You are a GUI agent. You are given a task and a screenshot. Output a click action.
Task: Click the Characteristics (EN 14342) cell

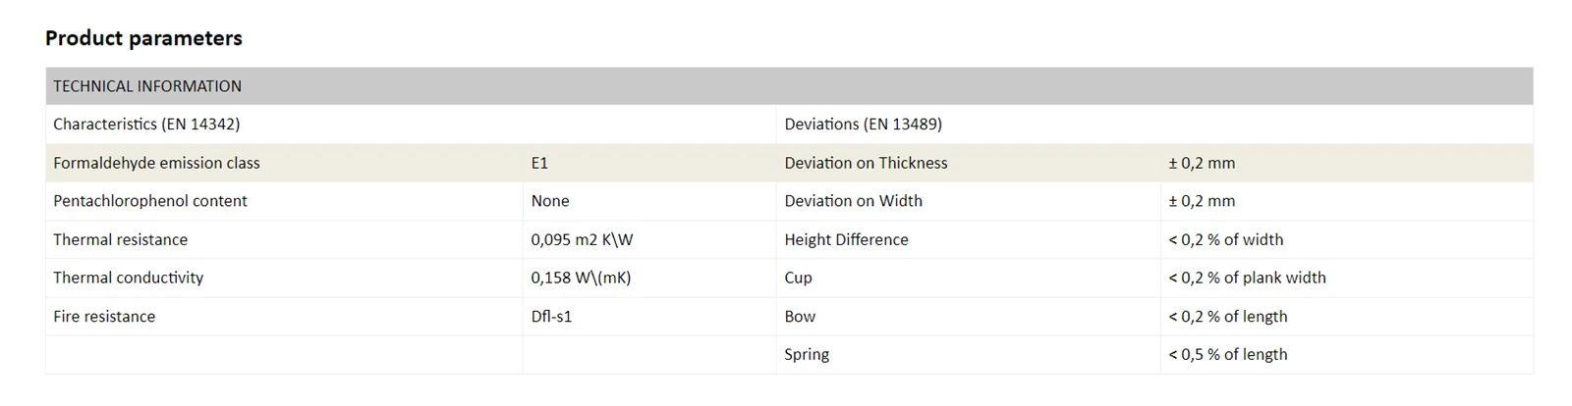click(x=146, y=125)
